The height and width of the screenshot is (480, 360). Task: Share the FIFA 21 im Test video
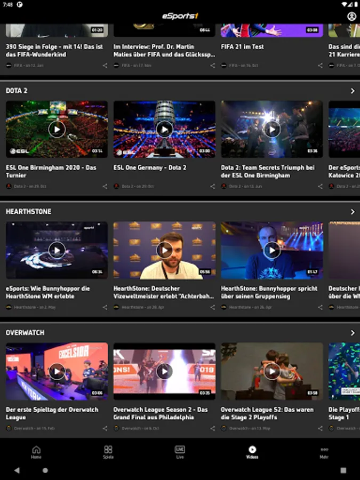tap(320, 66)
